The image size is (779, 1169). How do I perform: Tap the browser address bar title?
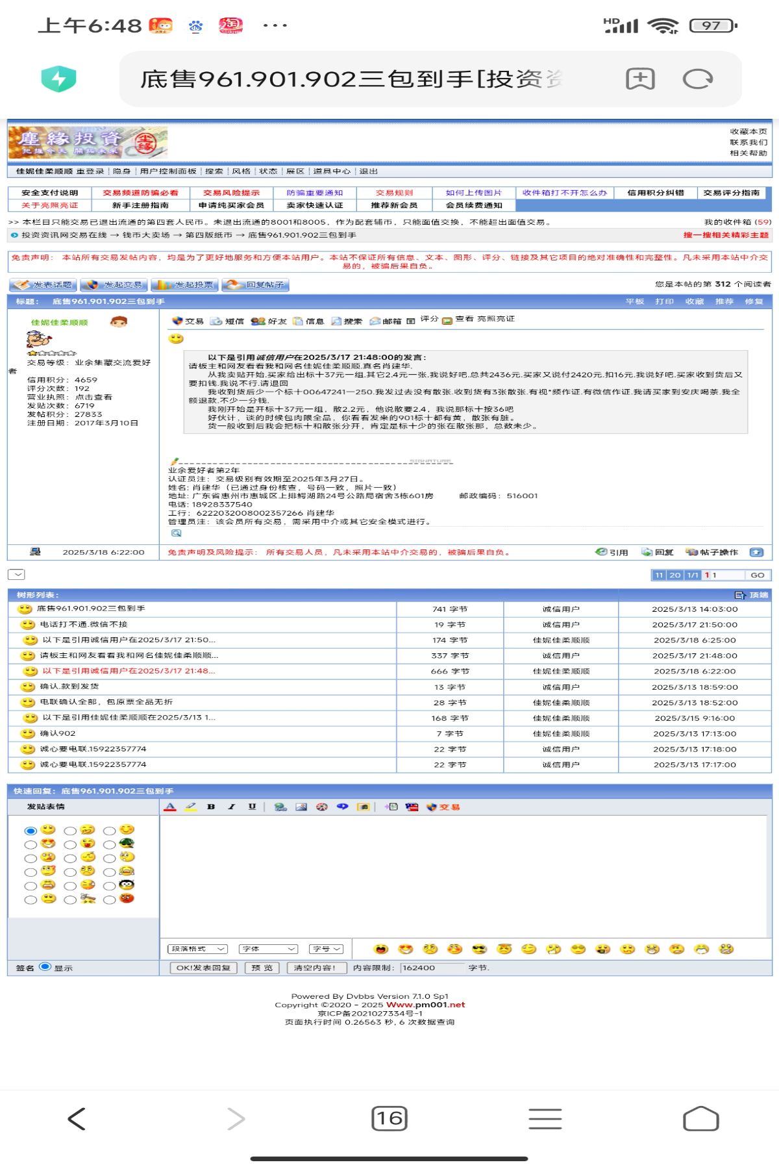[351, 79]
